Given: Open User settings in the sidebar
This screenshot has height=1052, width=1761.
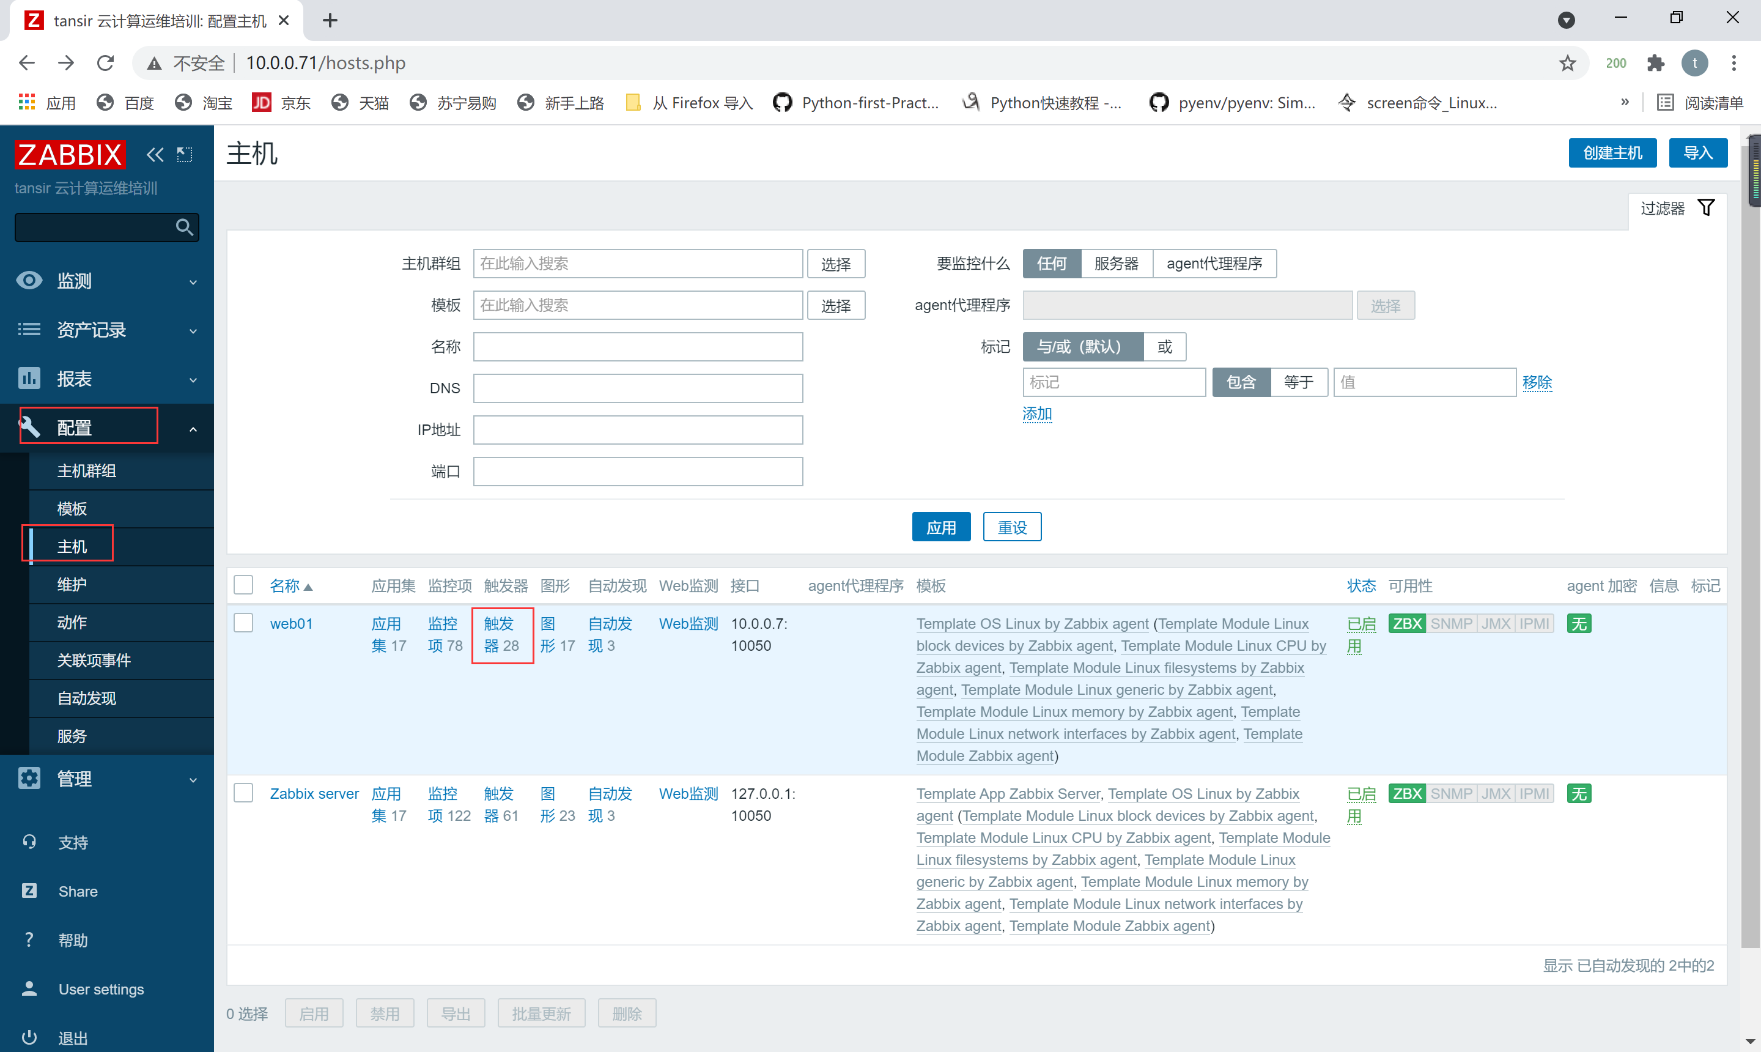Looking at the screenshot, I should 101,989.
